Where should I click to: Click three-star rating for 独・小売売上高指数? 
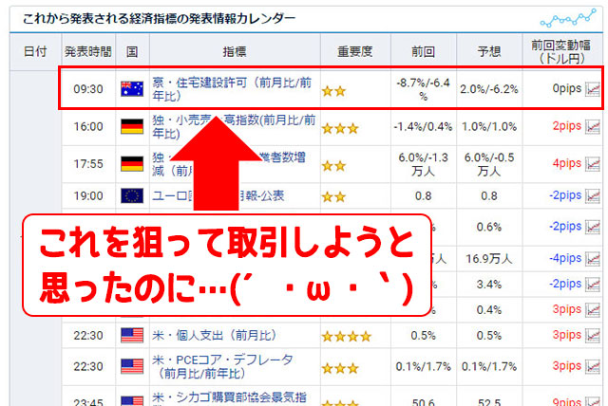pyautogui.click(x=340, y=128)
